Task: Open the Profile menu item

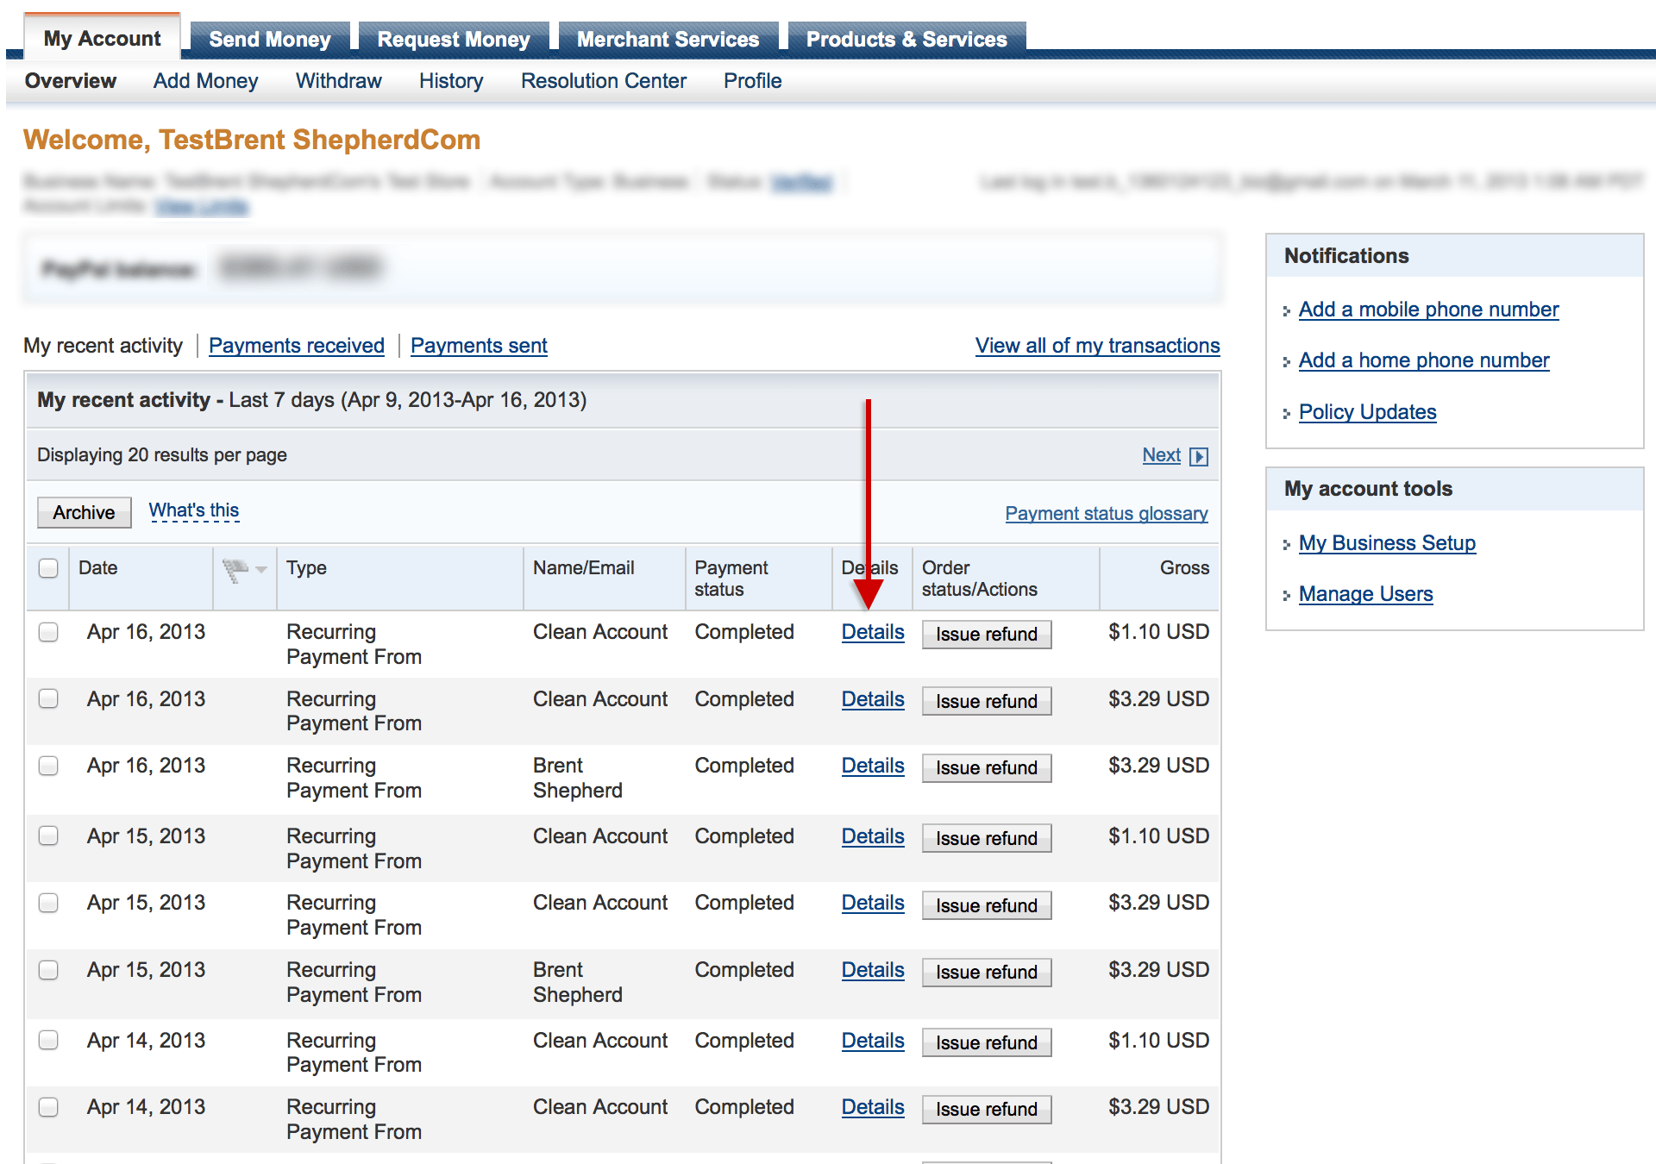Action: [x=751, y=81]
